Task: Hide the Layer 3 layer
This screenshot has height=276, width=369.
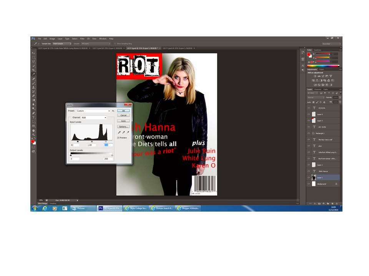Action: point(309,121)
